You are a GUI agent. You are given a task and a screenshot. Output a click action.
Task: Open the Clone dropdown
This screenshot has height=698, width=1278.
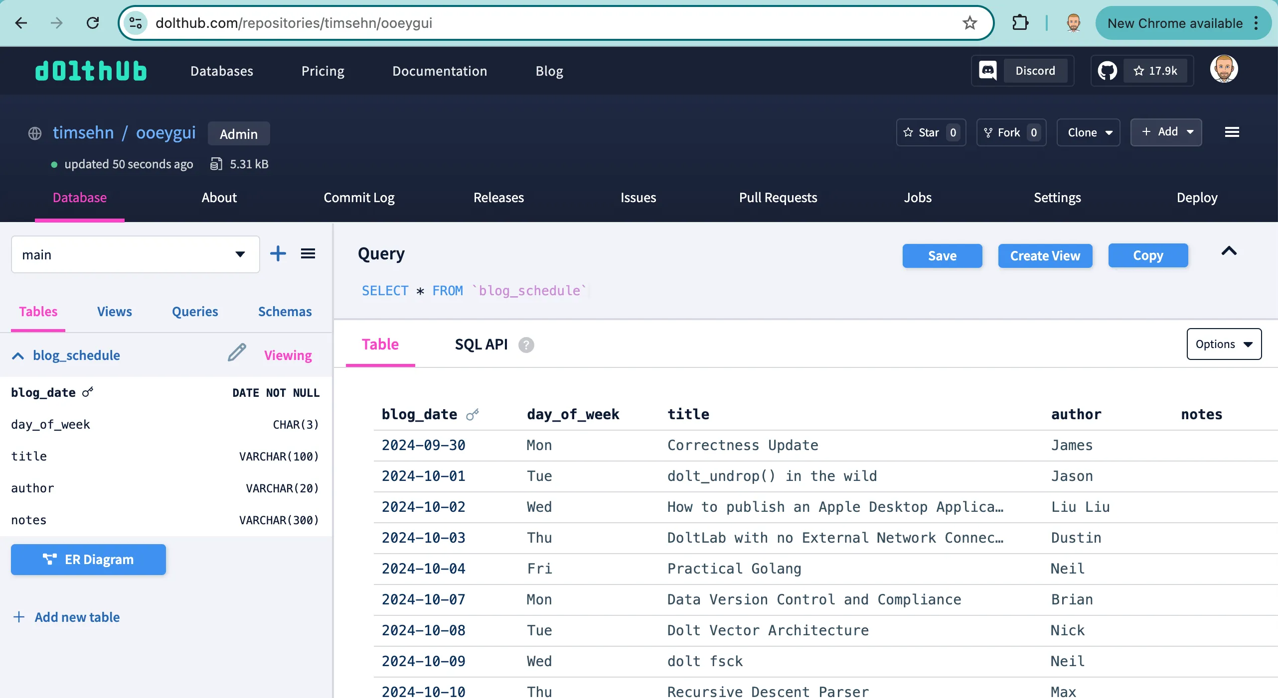click(x=1088, y=132)
